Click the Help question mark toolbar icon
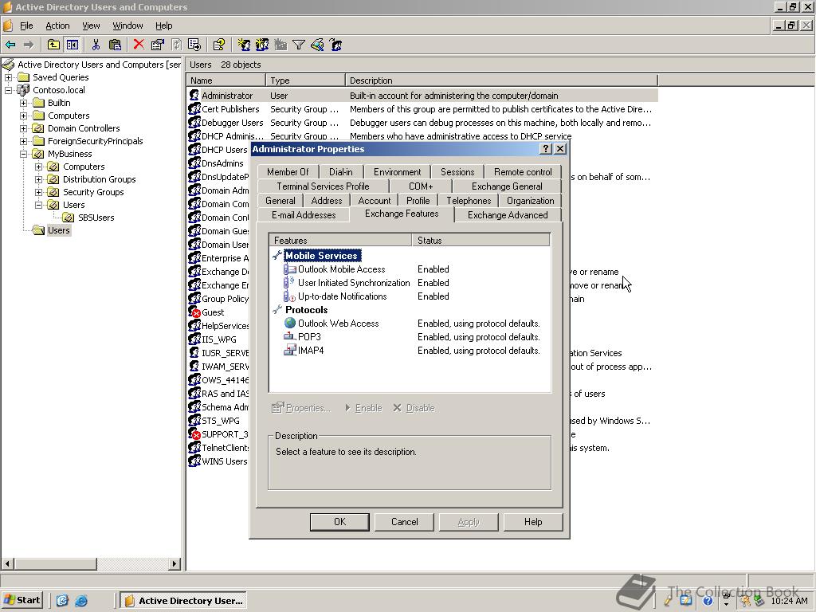 click(219, 45)
